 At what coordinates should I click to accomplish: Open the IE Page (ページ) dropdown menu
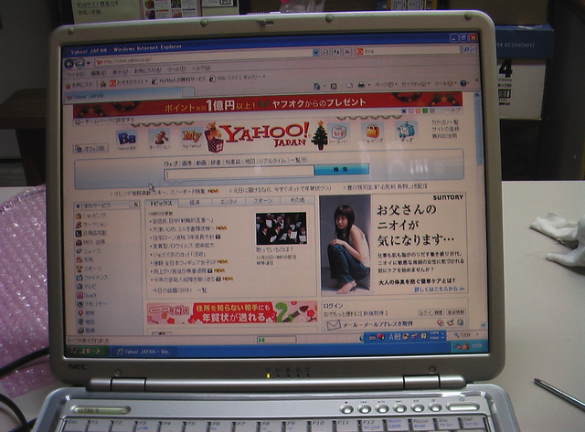click(x=386, y=85)
